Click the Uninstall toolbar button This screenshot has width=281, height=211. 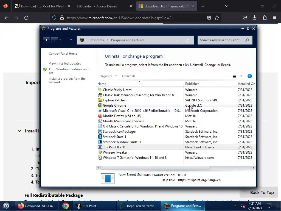click(128, 76)
